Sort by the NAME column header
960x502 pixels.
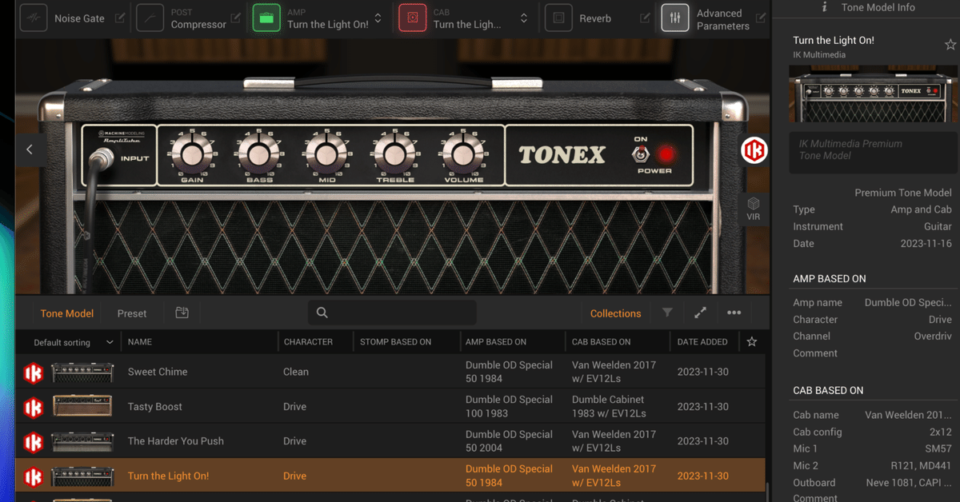coord(140,342)
